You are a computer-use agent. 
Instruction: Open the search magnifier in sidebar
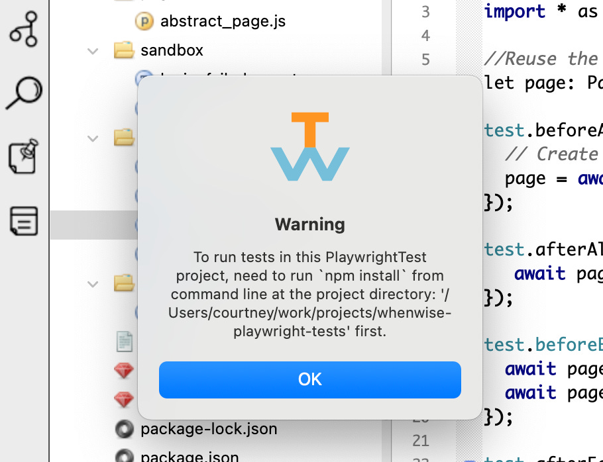coord(25,93)
